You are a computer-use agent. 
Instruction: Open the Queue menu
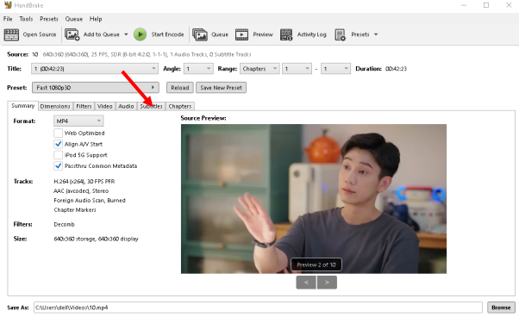coord(74,19)
